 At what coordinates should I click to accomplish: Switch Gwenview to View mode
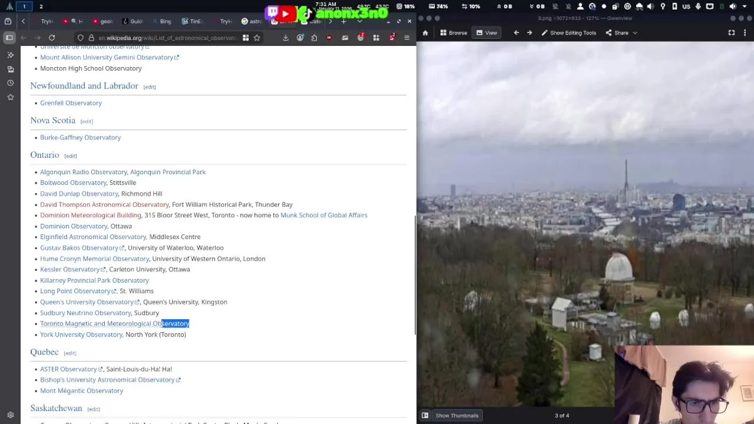pyautogui.click(x=487, y=33)
